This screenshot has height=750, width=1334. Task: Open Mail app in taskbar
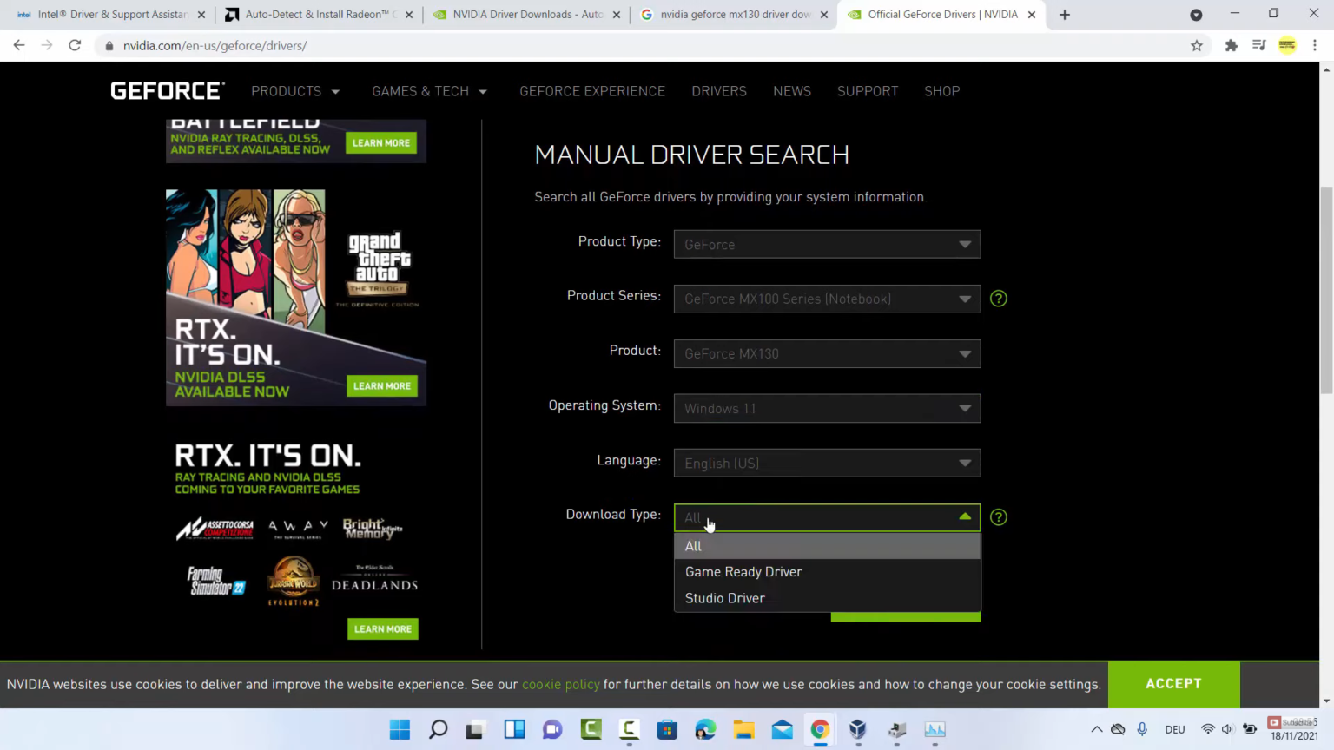point(782,729)
